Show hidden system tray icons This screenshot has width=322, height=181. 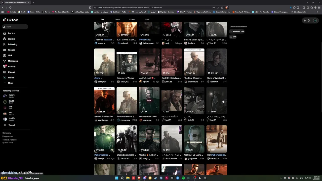[x=281, y=178]
